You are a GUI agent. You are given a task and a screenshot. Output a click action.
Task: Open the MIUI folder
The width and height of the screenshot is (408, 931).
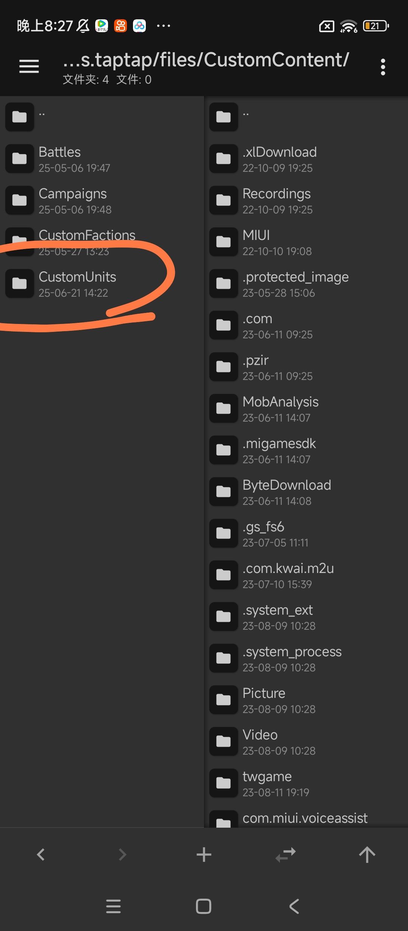(257, 242)
